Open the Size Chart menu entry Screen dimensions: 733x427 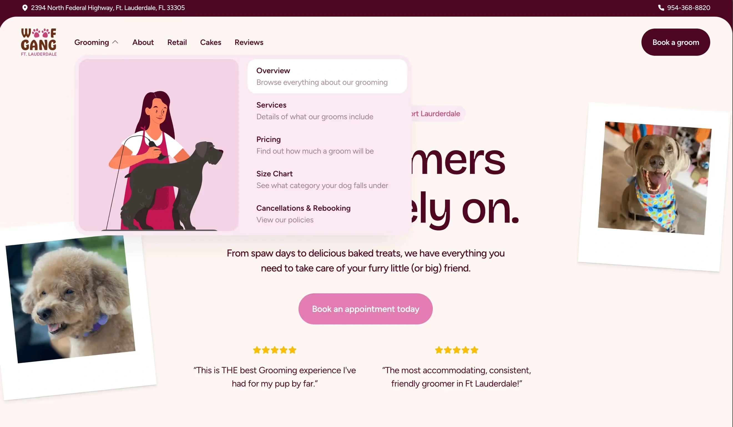point(327,179)
